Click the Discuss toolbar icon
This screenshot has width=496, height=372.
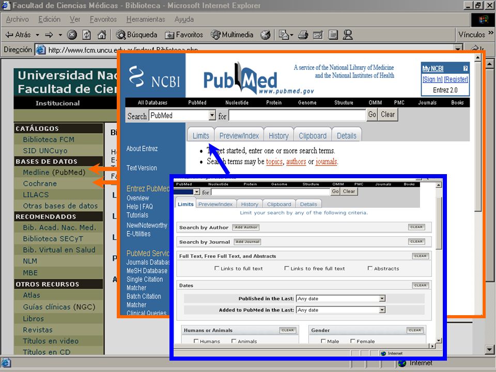tap(333, 35)
